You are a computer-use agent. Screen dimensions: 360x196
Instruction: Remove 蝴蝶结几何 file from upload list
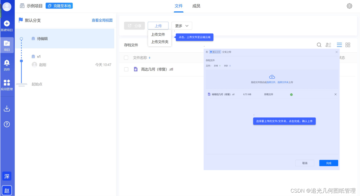pos(335,94)
